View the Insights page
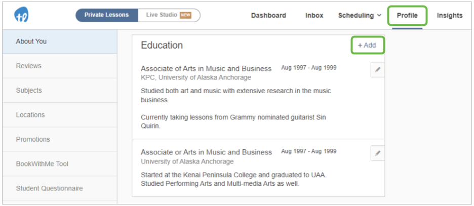This screenshot has width=474, height=206. click(x=450, y=15)
